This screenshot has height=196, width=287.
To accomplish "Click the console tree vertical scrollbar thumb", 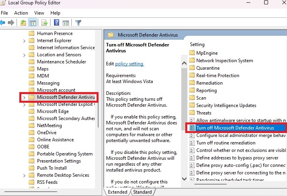I will click(x=98, y=116).
